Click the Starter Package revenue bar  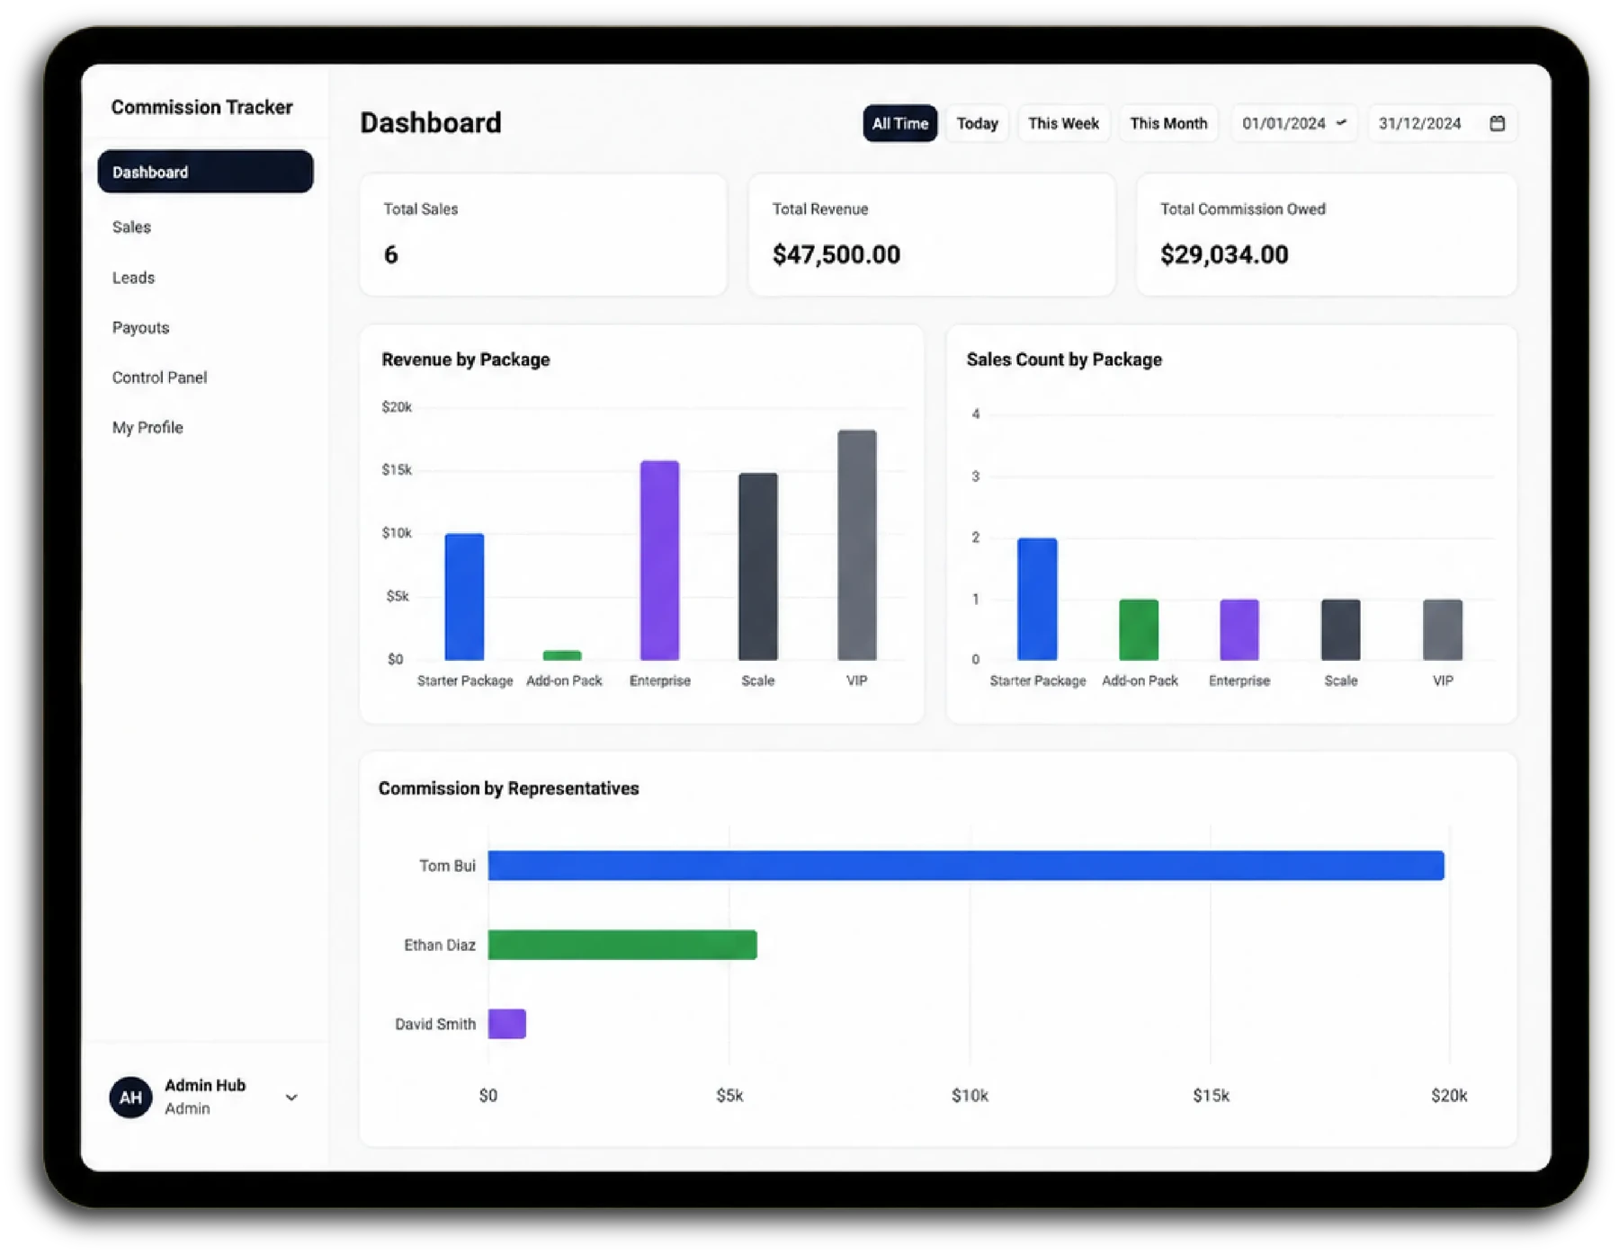tap(464, 597)
